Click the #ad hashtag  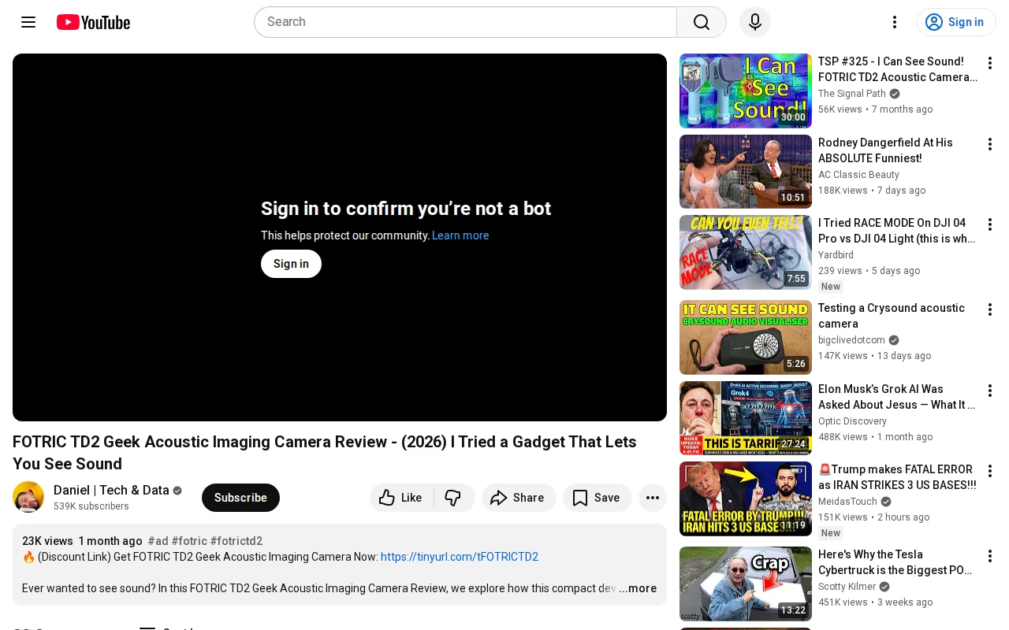point(157,541)
